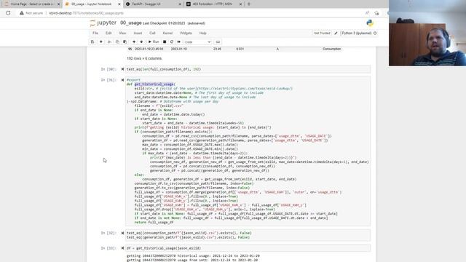Open the Cell menu
466x262 pixels.
click(x=152, y=33)
